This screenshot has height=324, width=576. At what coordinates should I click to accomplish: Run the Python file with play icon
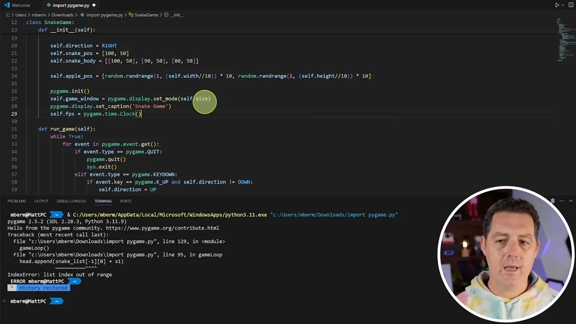tap(557, 5)
